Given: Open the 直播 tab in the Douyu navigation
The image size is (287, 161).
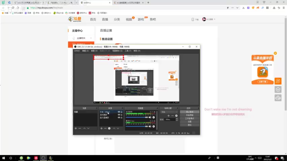Looking at the screenshot, I should (105, 19).
